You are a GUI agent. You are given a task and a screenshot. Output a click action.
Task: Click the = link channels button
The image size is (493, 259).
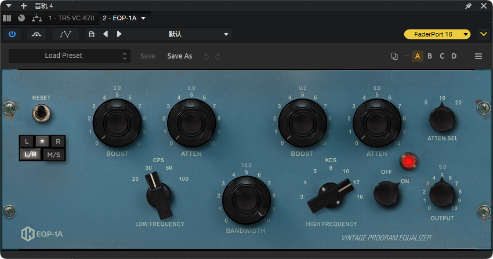(x=42, y=141)
